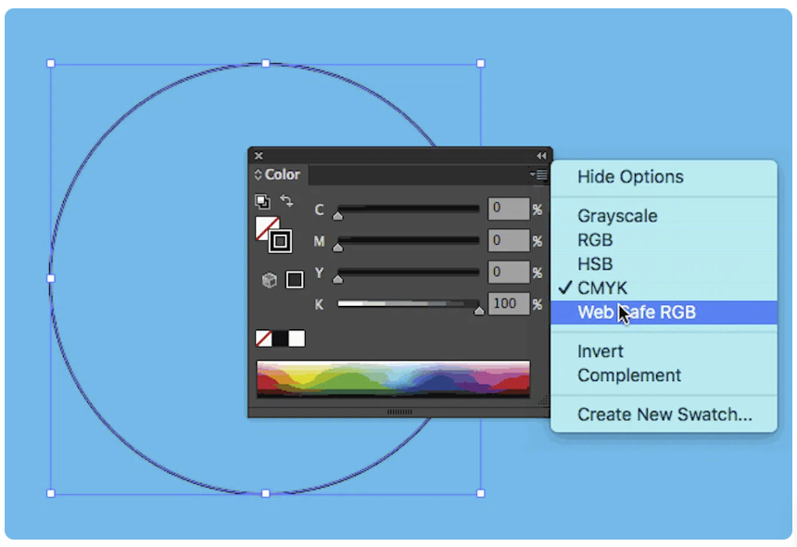Click the panel bottom resize grip
Viewport: 797px width, 547px height.
pyautogui.click(x=399, y=412)
